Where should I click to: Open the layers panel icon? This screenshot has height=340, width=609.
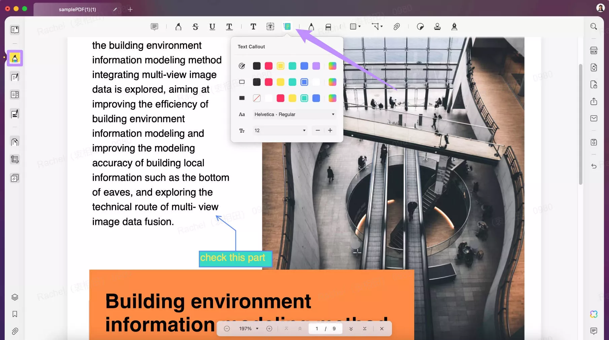point(15,297)
